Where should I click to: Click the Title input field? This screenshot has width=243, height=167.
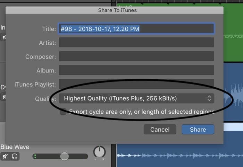point(136,29)
